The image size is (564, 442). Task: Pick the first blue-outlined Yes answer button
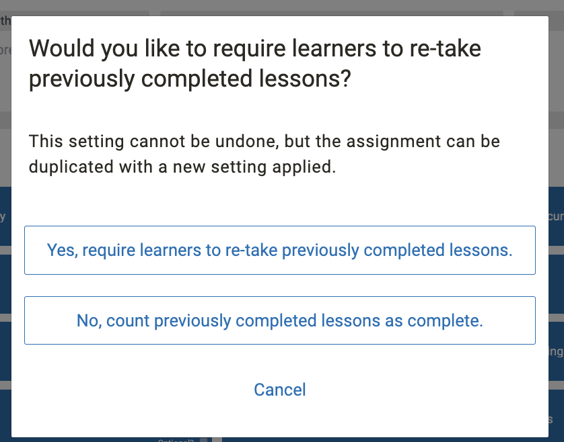[280, 251]
